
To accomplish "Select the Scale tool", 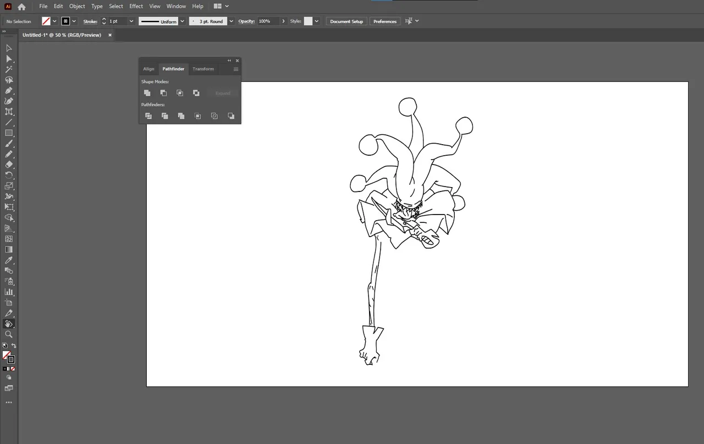I will [9, 186].
